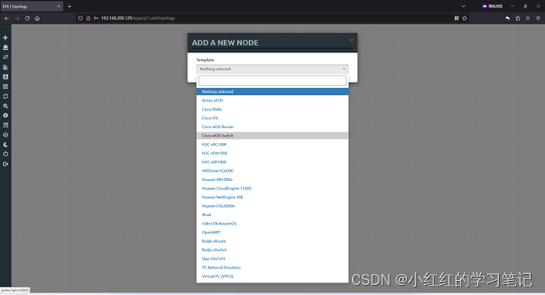Select Slax Mini VM template
Viewport: 545px width, 295px height.
[x=272, y=259]
